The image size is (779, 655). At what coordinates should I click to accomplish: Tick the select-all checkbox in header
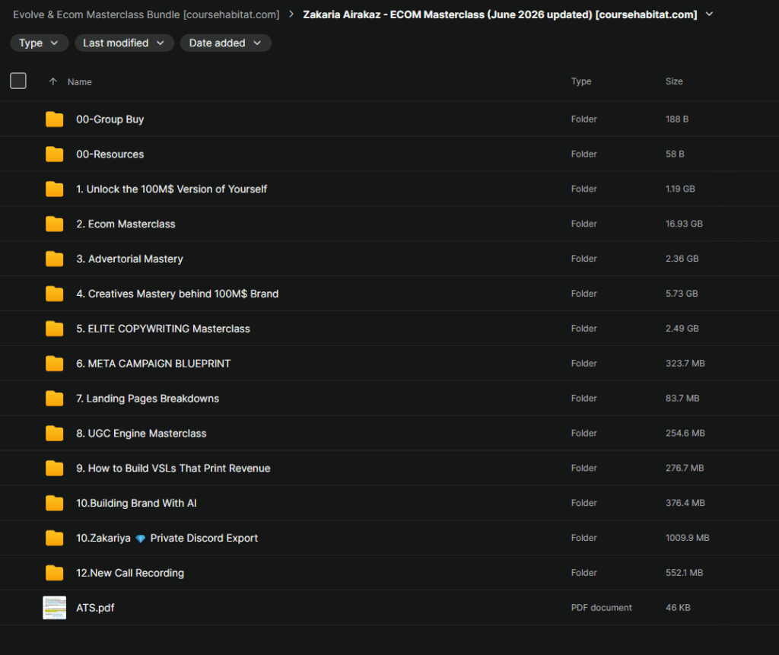coord(18,81)
